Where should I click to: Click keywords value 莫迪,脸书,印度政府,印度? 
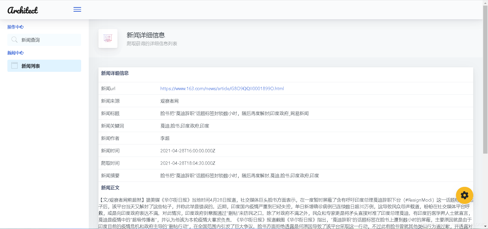pos(185,126)
